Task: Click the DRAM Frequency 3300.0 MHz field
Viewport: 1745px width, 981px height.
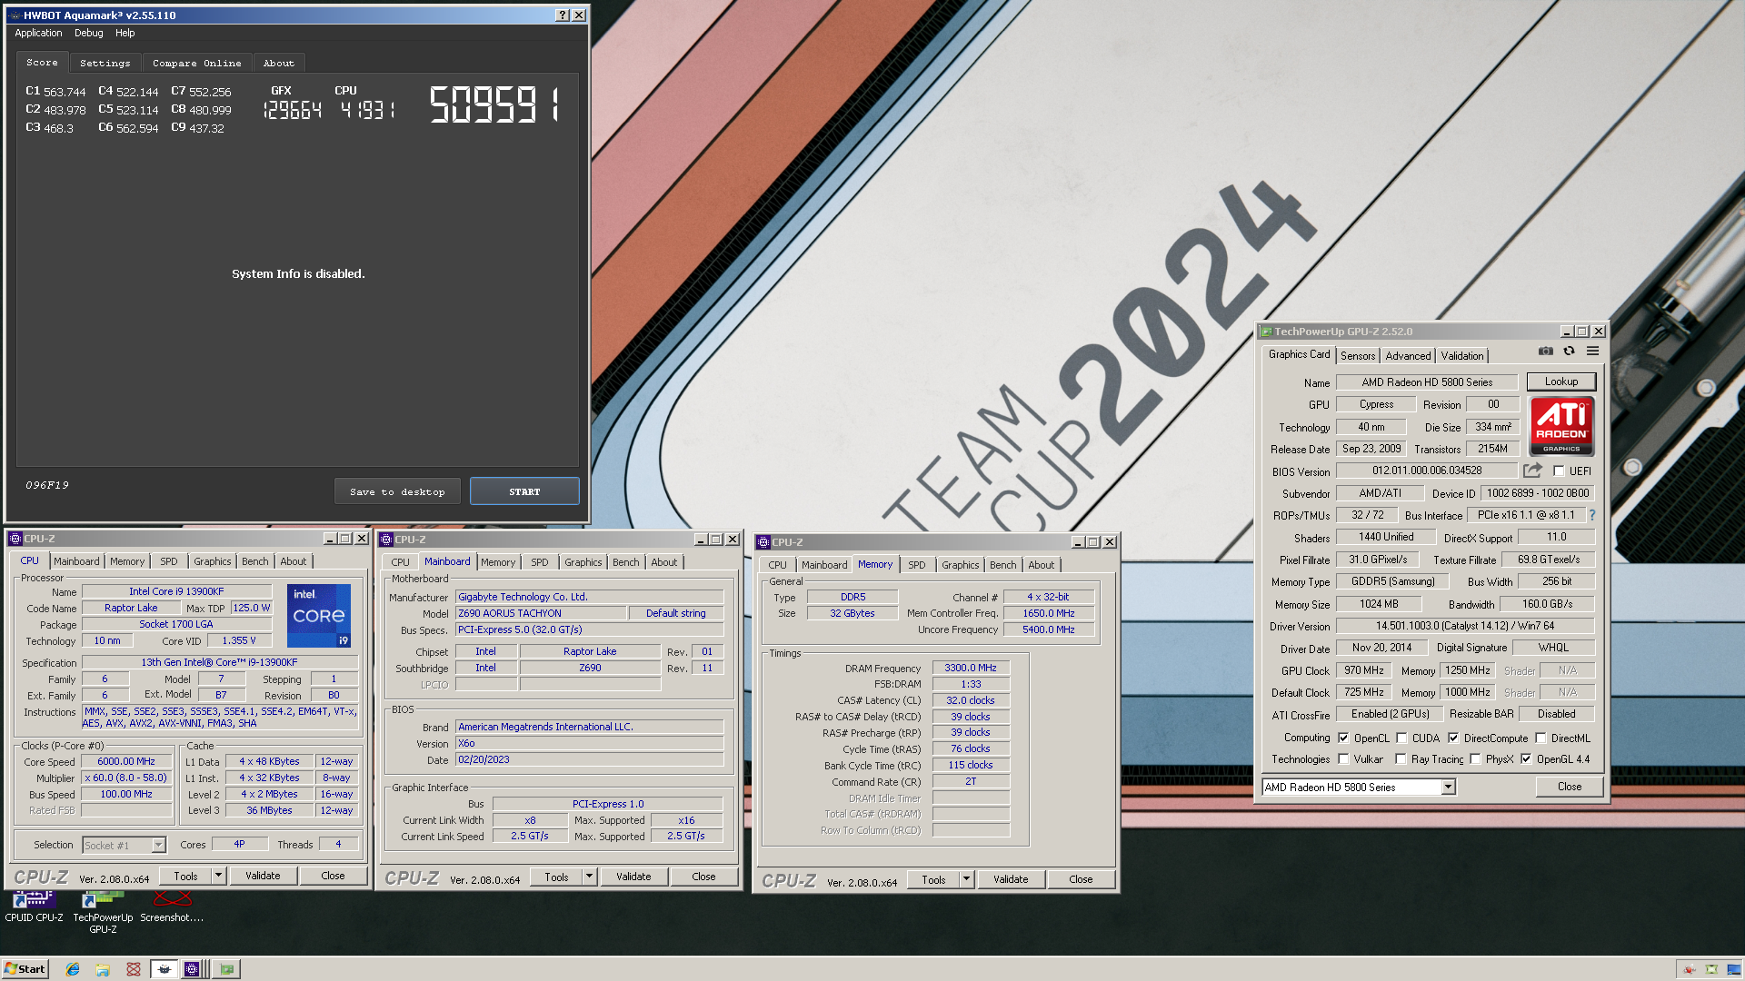Action: pyautogui.click(x=970, y=668)
